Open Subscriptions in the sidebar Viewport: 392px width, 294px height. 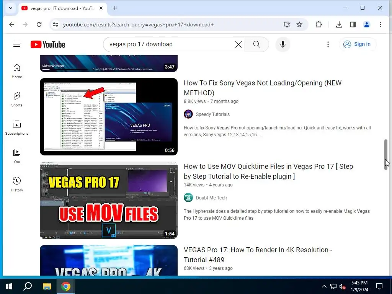(x=17, y=128)
